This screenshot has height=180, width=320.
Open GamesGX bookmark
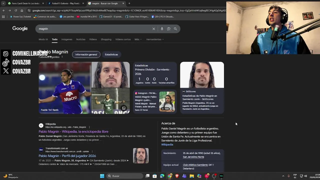(x=111, y=17)
